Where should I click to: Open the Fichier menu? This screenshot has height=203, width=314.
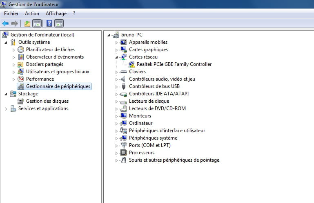tap(11, 14)
